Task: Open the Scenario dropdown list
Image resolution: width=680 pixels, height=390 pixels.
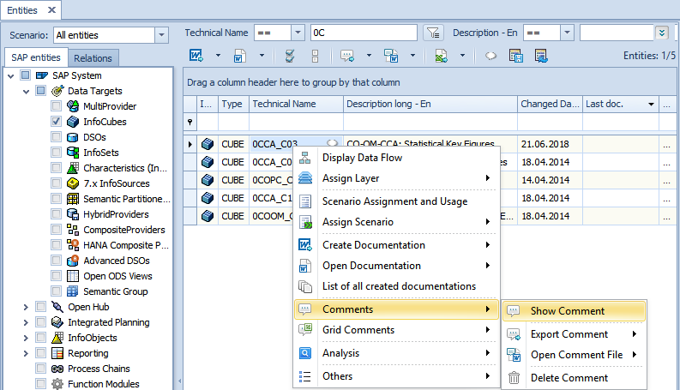Action: [161, 35]
